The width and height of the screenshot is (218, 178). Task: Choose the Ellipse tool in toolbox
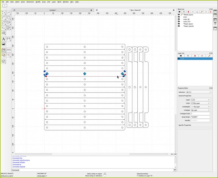click(4, 22)
